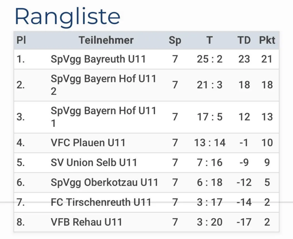This screenshot has height=239, width=293.
Task: Click the Teilnehmer column header
Action: 106,40
